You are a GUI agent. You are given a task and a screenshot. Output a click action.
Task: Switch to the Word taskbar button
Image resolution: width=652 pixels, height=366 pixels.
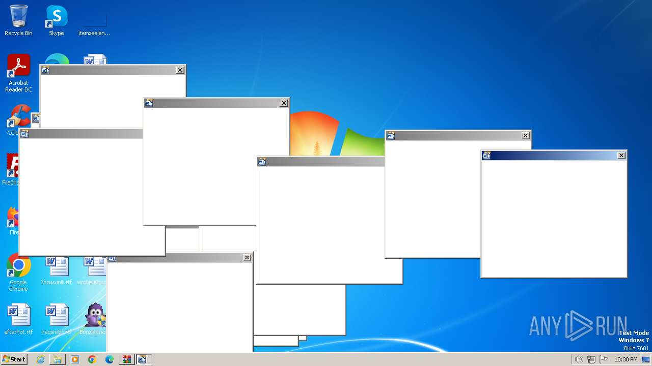[142, 359]
